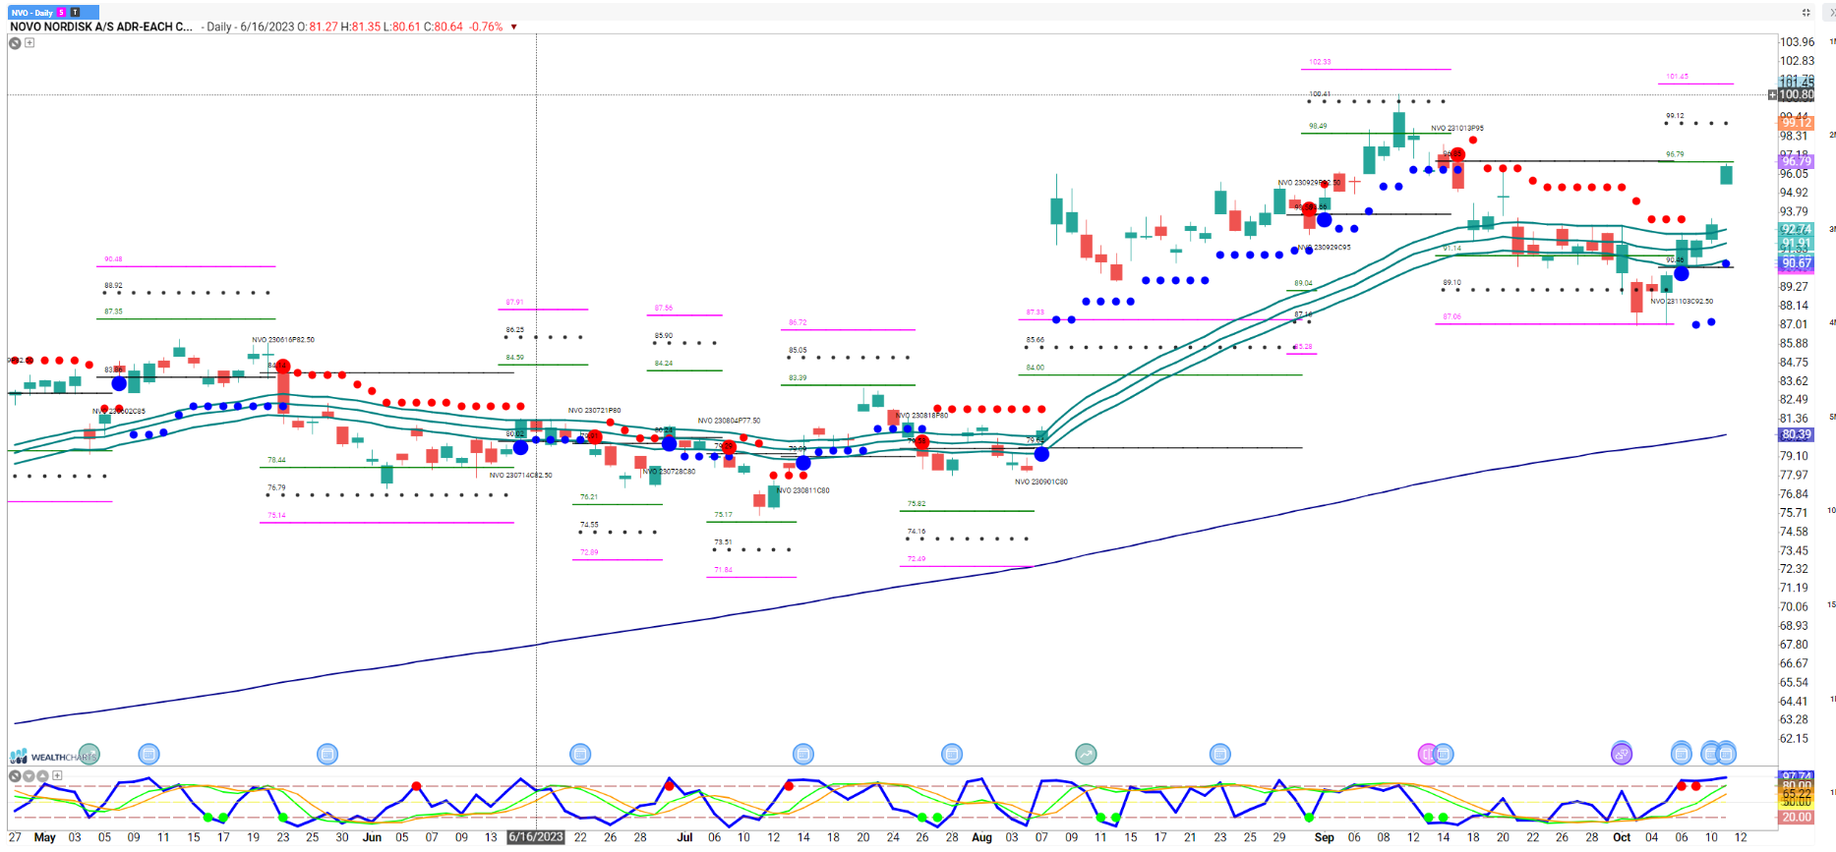Viewport: 1836px width, 852px height.
Task: Open the red dropdown arrow after -0.76%
Action: click(x=513, y=28)
